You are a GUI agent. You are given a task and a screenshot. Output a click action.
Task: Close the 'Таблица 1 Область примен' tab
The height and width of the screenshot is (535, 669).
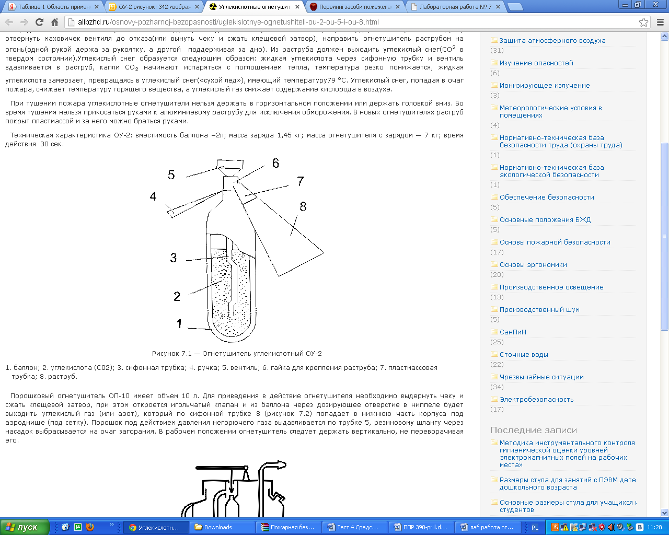(x=97, y=7)
